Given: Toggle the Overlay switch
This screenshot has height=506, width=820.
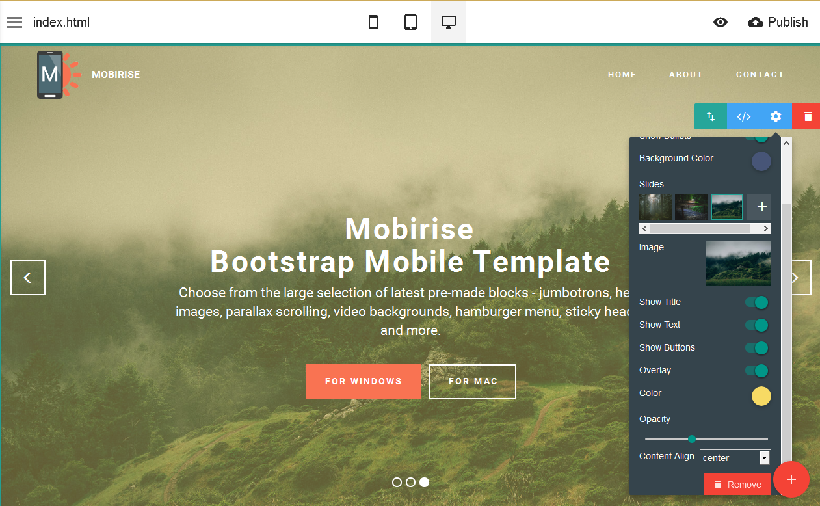Looking at the screenshot, I should tap(757, 371).
